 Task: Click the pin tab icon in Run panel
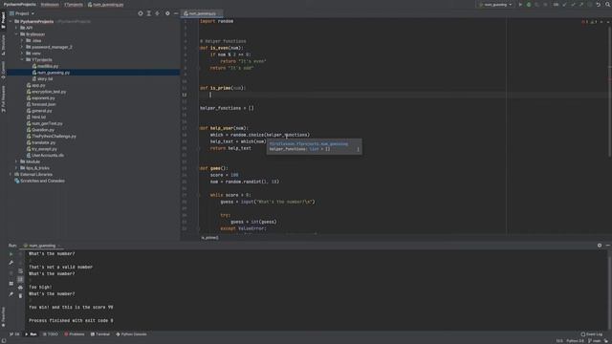point(11,294)
